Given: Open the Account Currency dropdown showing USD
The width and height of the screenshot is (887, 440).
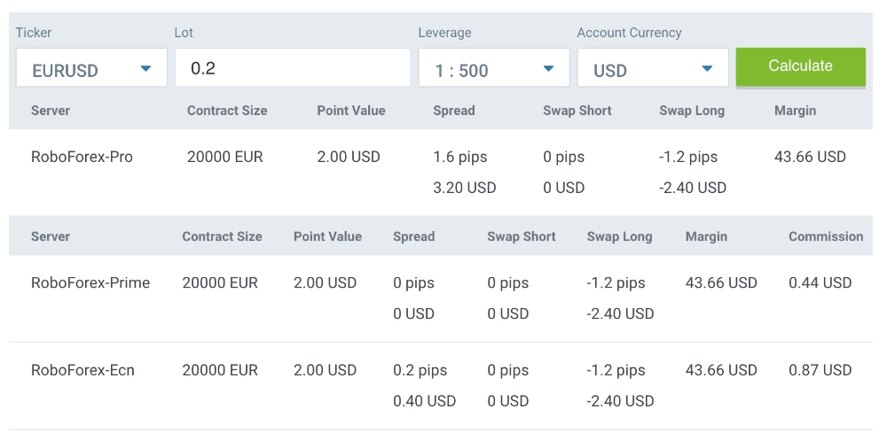Looking at the screenshot, I should [x=653, y=68].
